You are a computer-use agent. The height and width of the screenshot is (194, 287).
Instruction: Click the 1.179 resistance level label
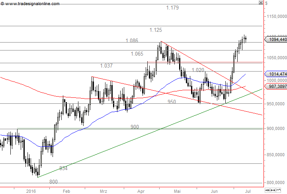coord(172,8)
